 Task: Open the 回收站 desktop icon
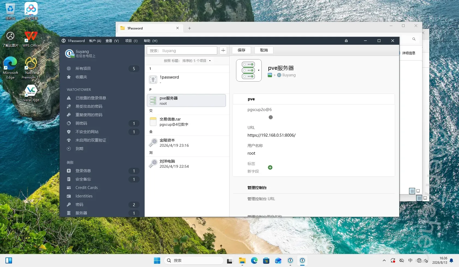[10, 11]
